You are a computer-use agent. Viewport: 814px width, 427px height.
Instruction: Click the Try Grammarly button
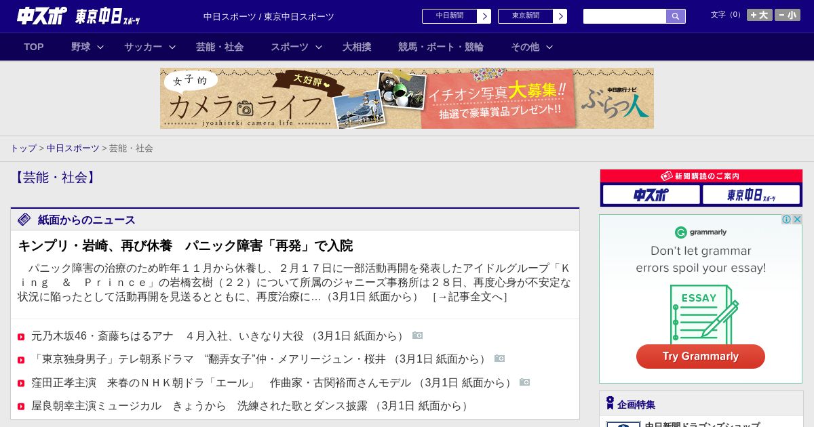click(701, 357)
